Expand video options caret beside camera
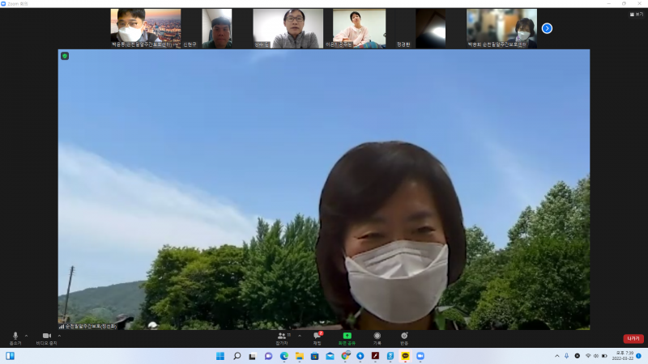This screenshot has width=648, height=364. coord(59,336)
